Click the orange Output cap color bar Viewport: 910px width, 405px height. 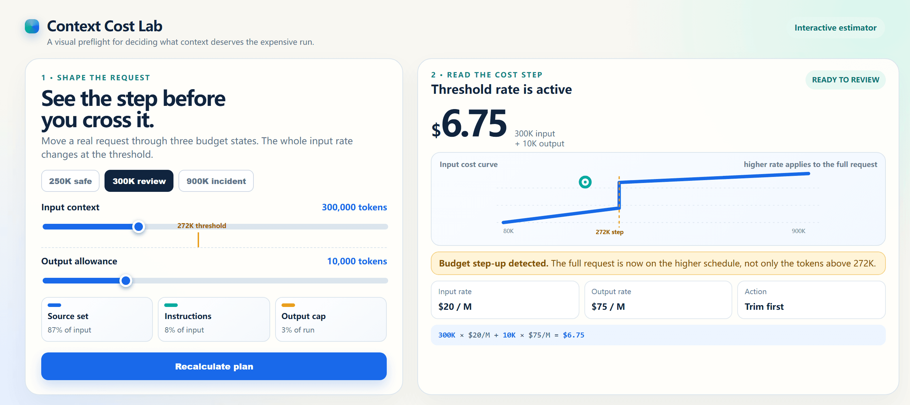tap(288, 305)
